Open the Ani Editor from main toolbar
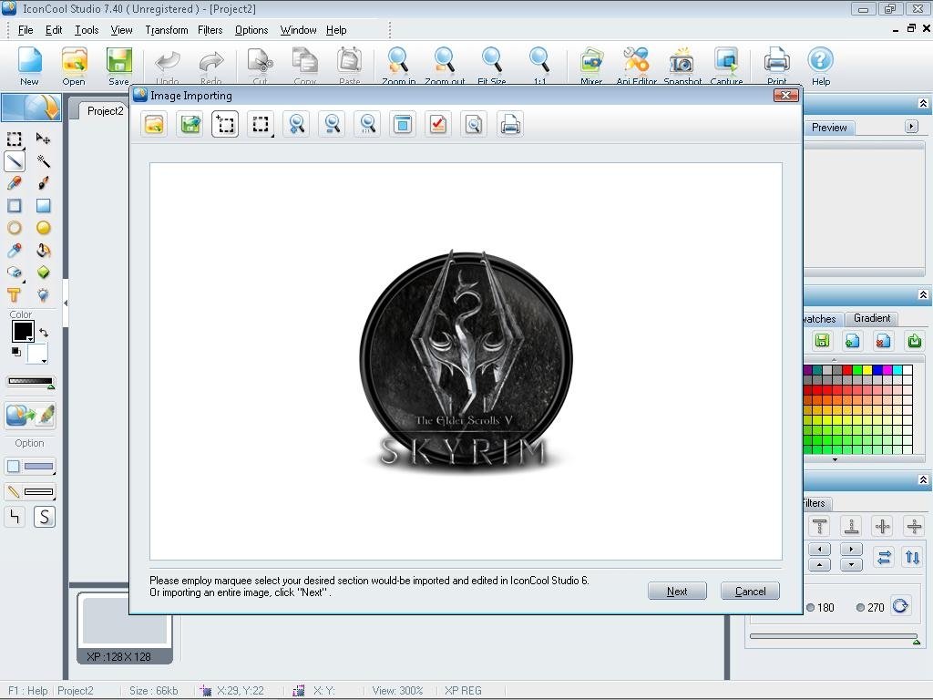Screen dimensions: 933x700 636,65
